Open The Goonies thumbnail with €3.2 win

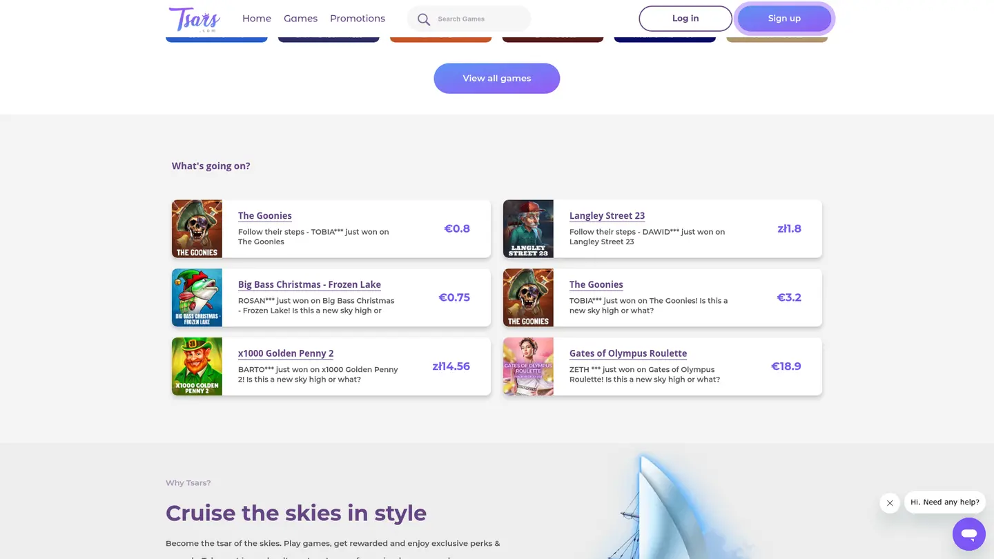pyautogui.click(x=528, y=297)
